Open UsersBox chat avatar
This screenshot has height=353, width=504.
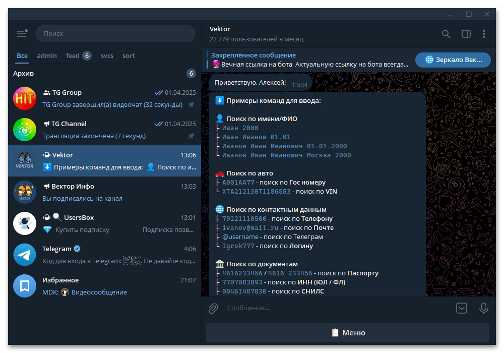click(25, 223)
